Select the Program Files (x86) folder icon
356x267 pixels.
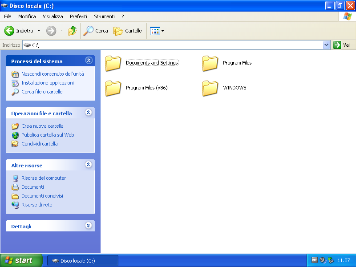(x=113, y=88)
